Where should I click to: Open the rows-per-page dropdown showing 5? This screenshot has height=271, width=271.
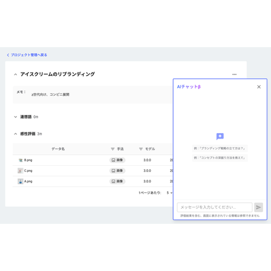point(169,193)
